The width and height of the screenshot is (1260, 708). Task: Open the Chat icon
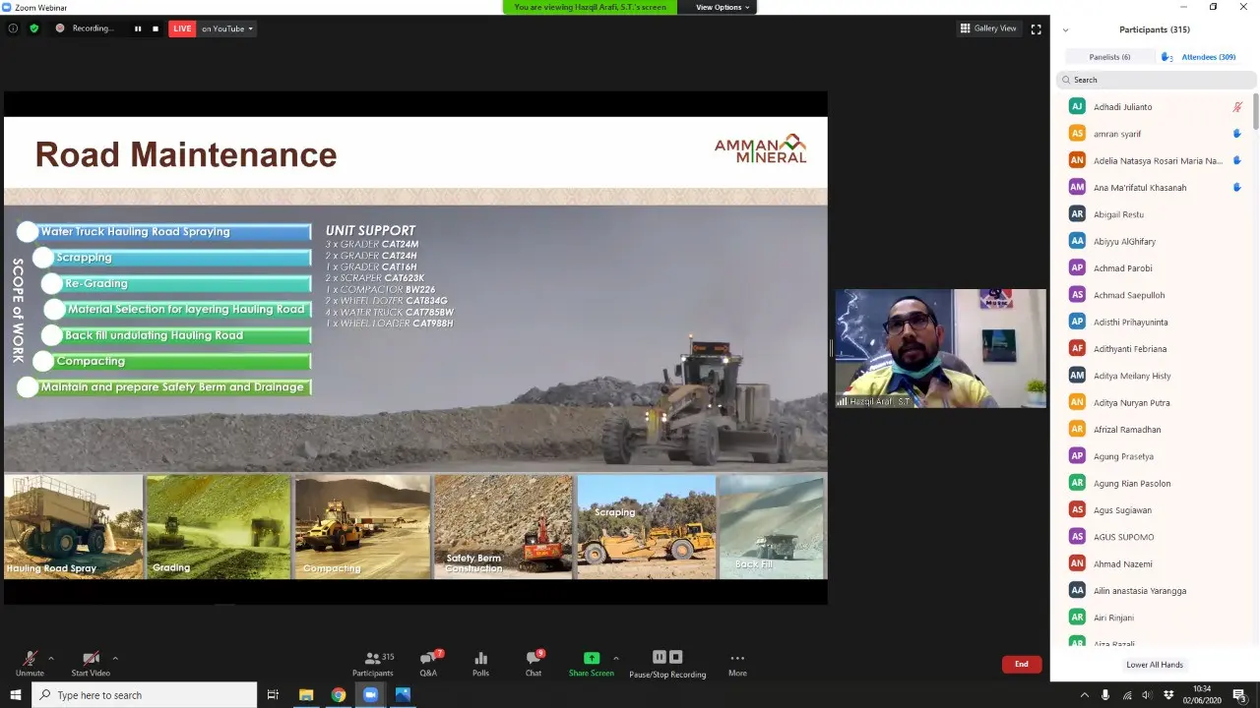coord(535,658)
